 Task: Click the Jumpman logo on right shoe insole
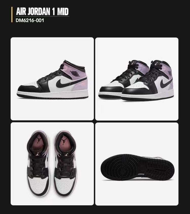63,141
